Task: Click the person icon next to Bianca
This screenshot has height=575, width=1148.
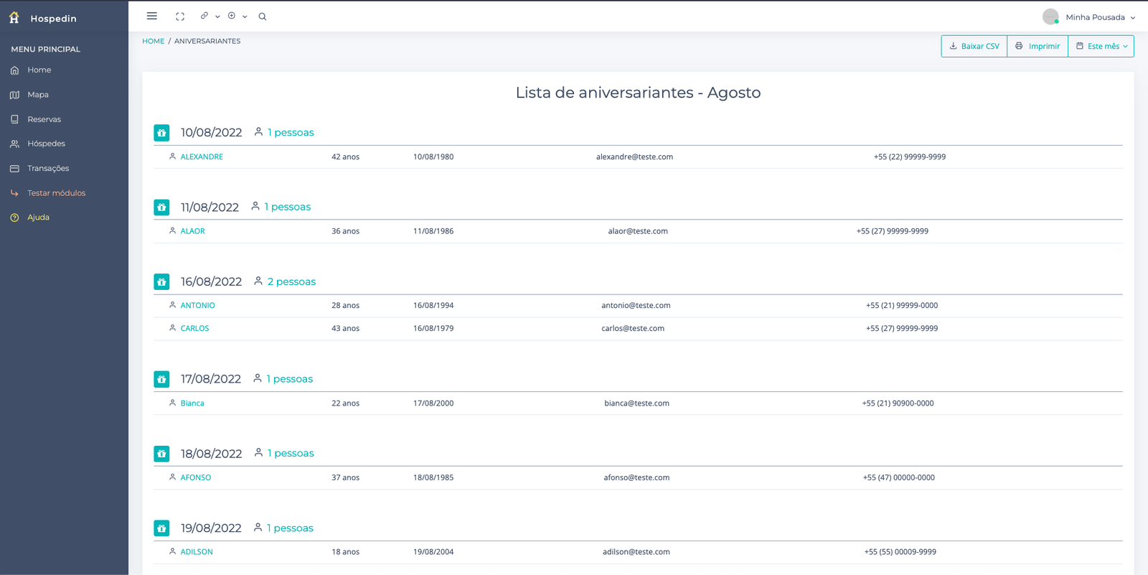Action: point(172,403)
